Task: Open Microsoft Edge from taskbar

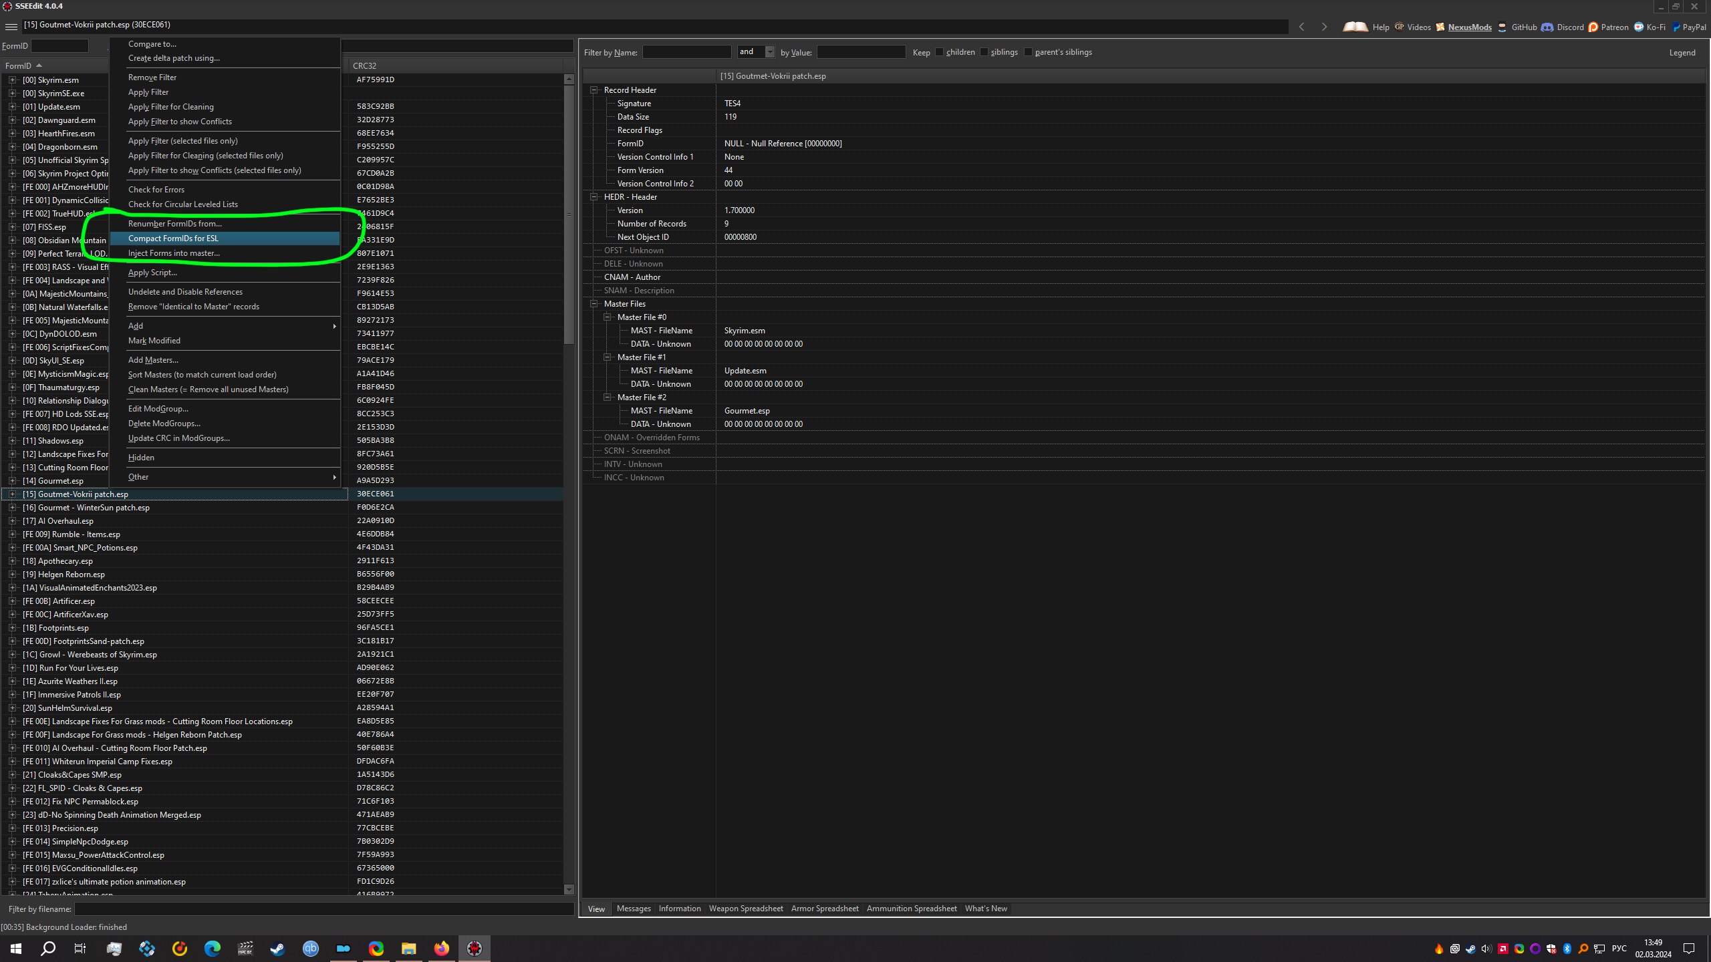Action: pyautogui.click(x=213, y=948)
